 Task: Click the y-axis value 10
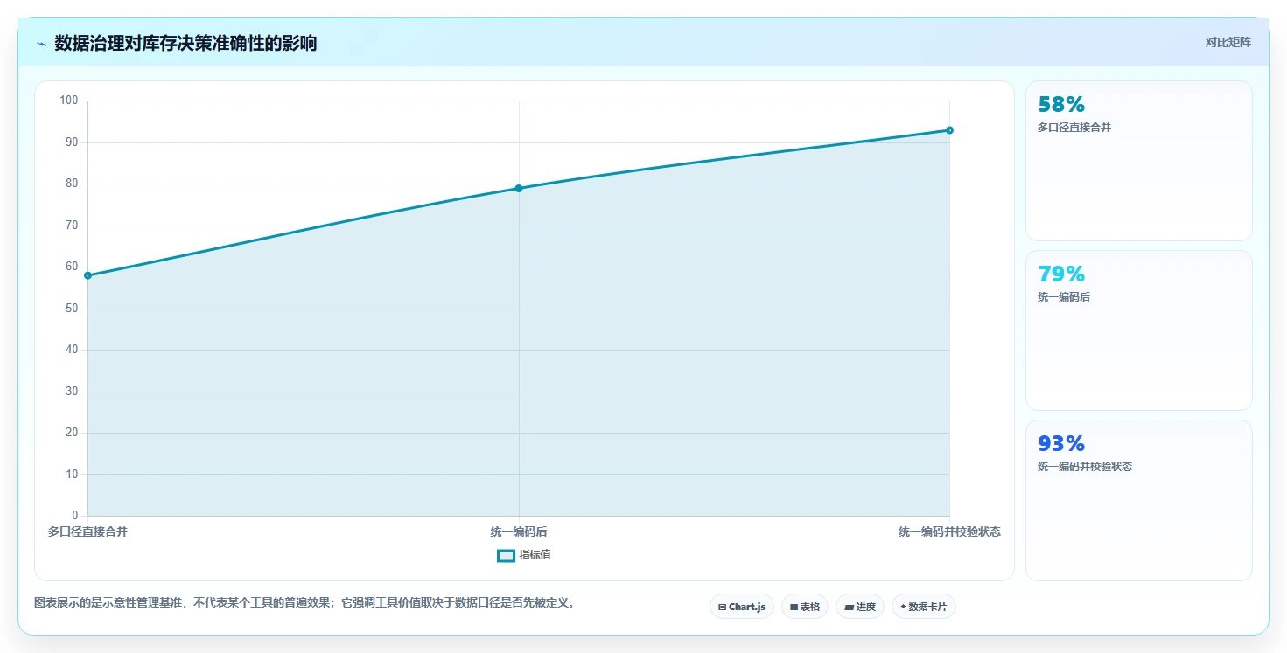(72, 475)
